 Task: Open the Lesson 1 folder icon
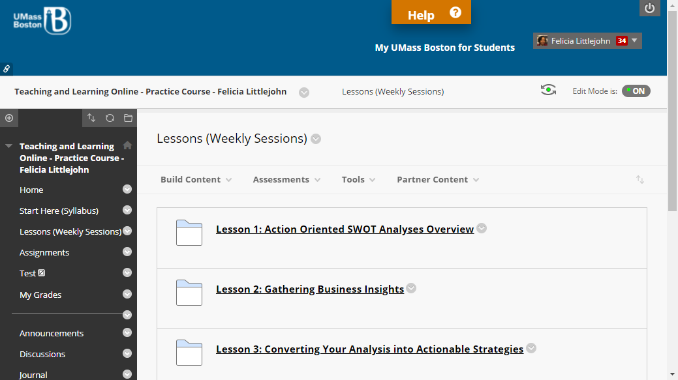(189, 233)
